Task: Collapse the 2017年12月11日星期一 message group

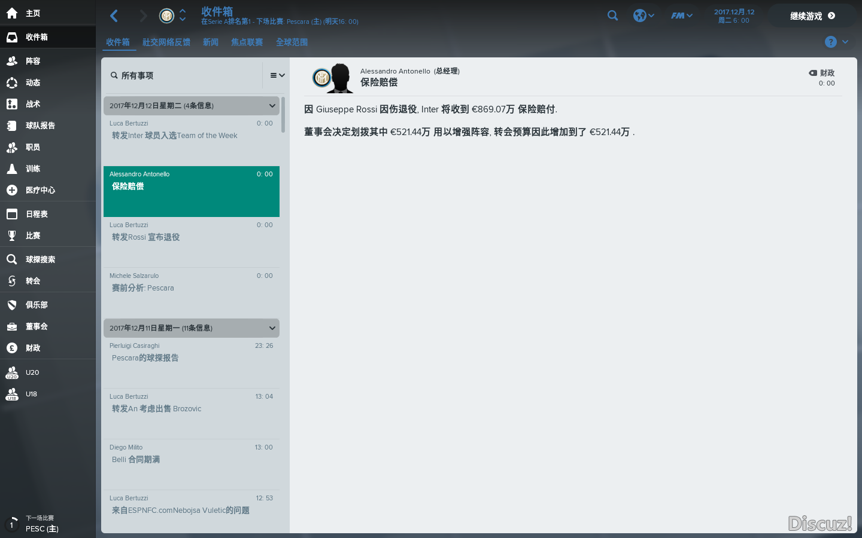Action: coord(272,328)
